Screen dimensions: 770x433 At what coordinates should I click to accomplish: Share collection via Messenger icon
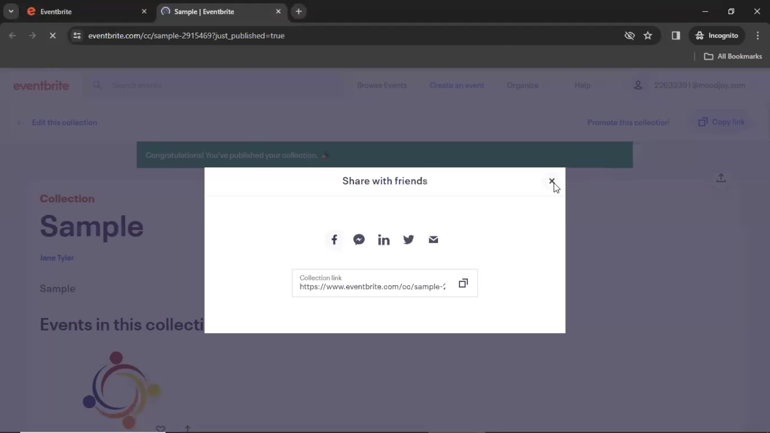click(359, 240)
